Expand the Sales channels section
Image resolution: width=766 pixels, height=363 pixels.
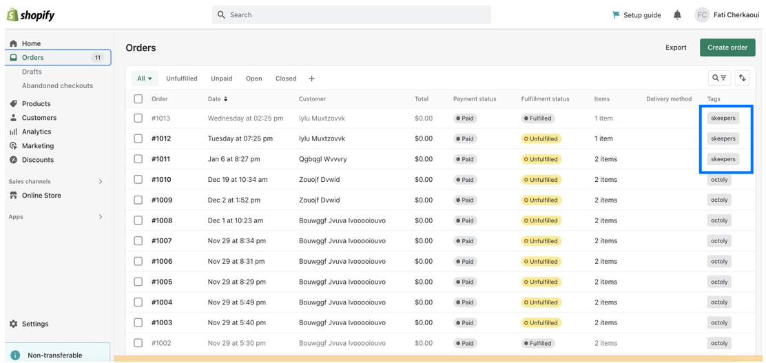[x=101, y=182]
